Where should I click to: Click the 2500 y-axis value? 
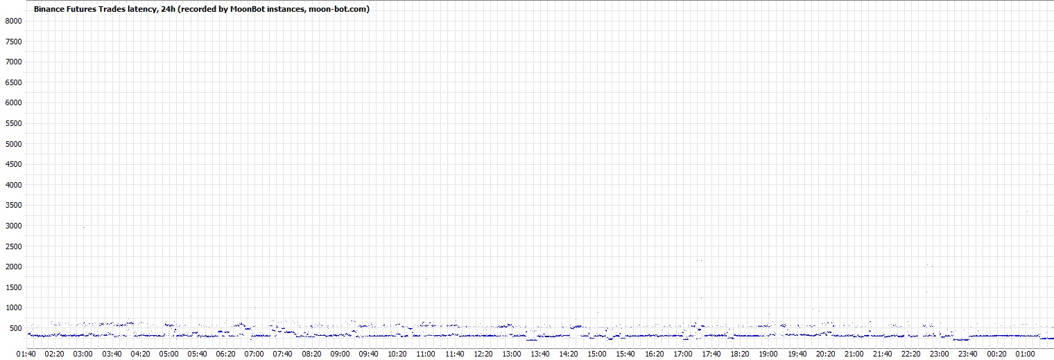(x=14, y=246)
